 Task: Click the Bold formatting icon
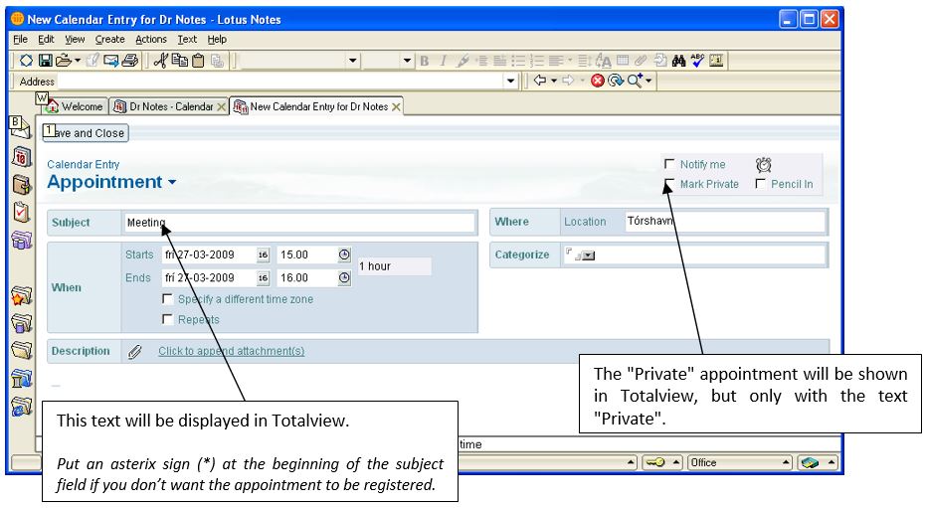pos(424,61)
